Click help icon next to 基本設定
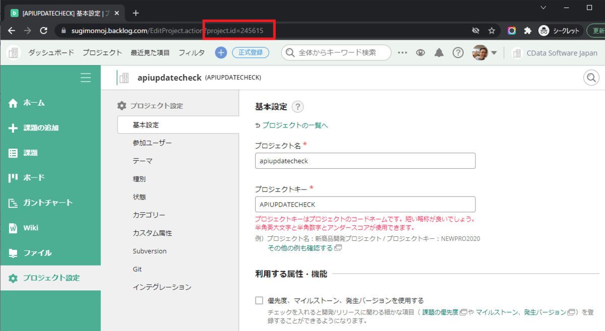605x331 pixels. [297, 107]
